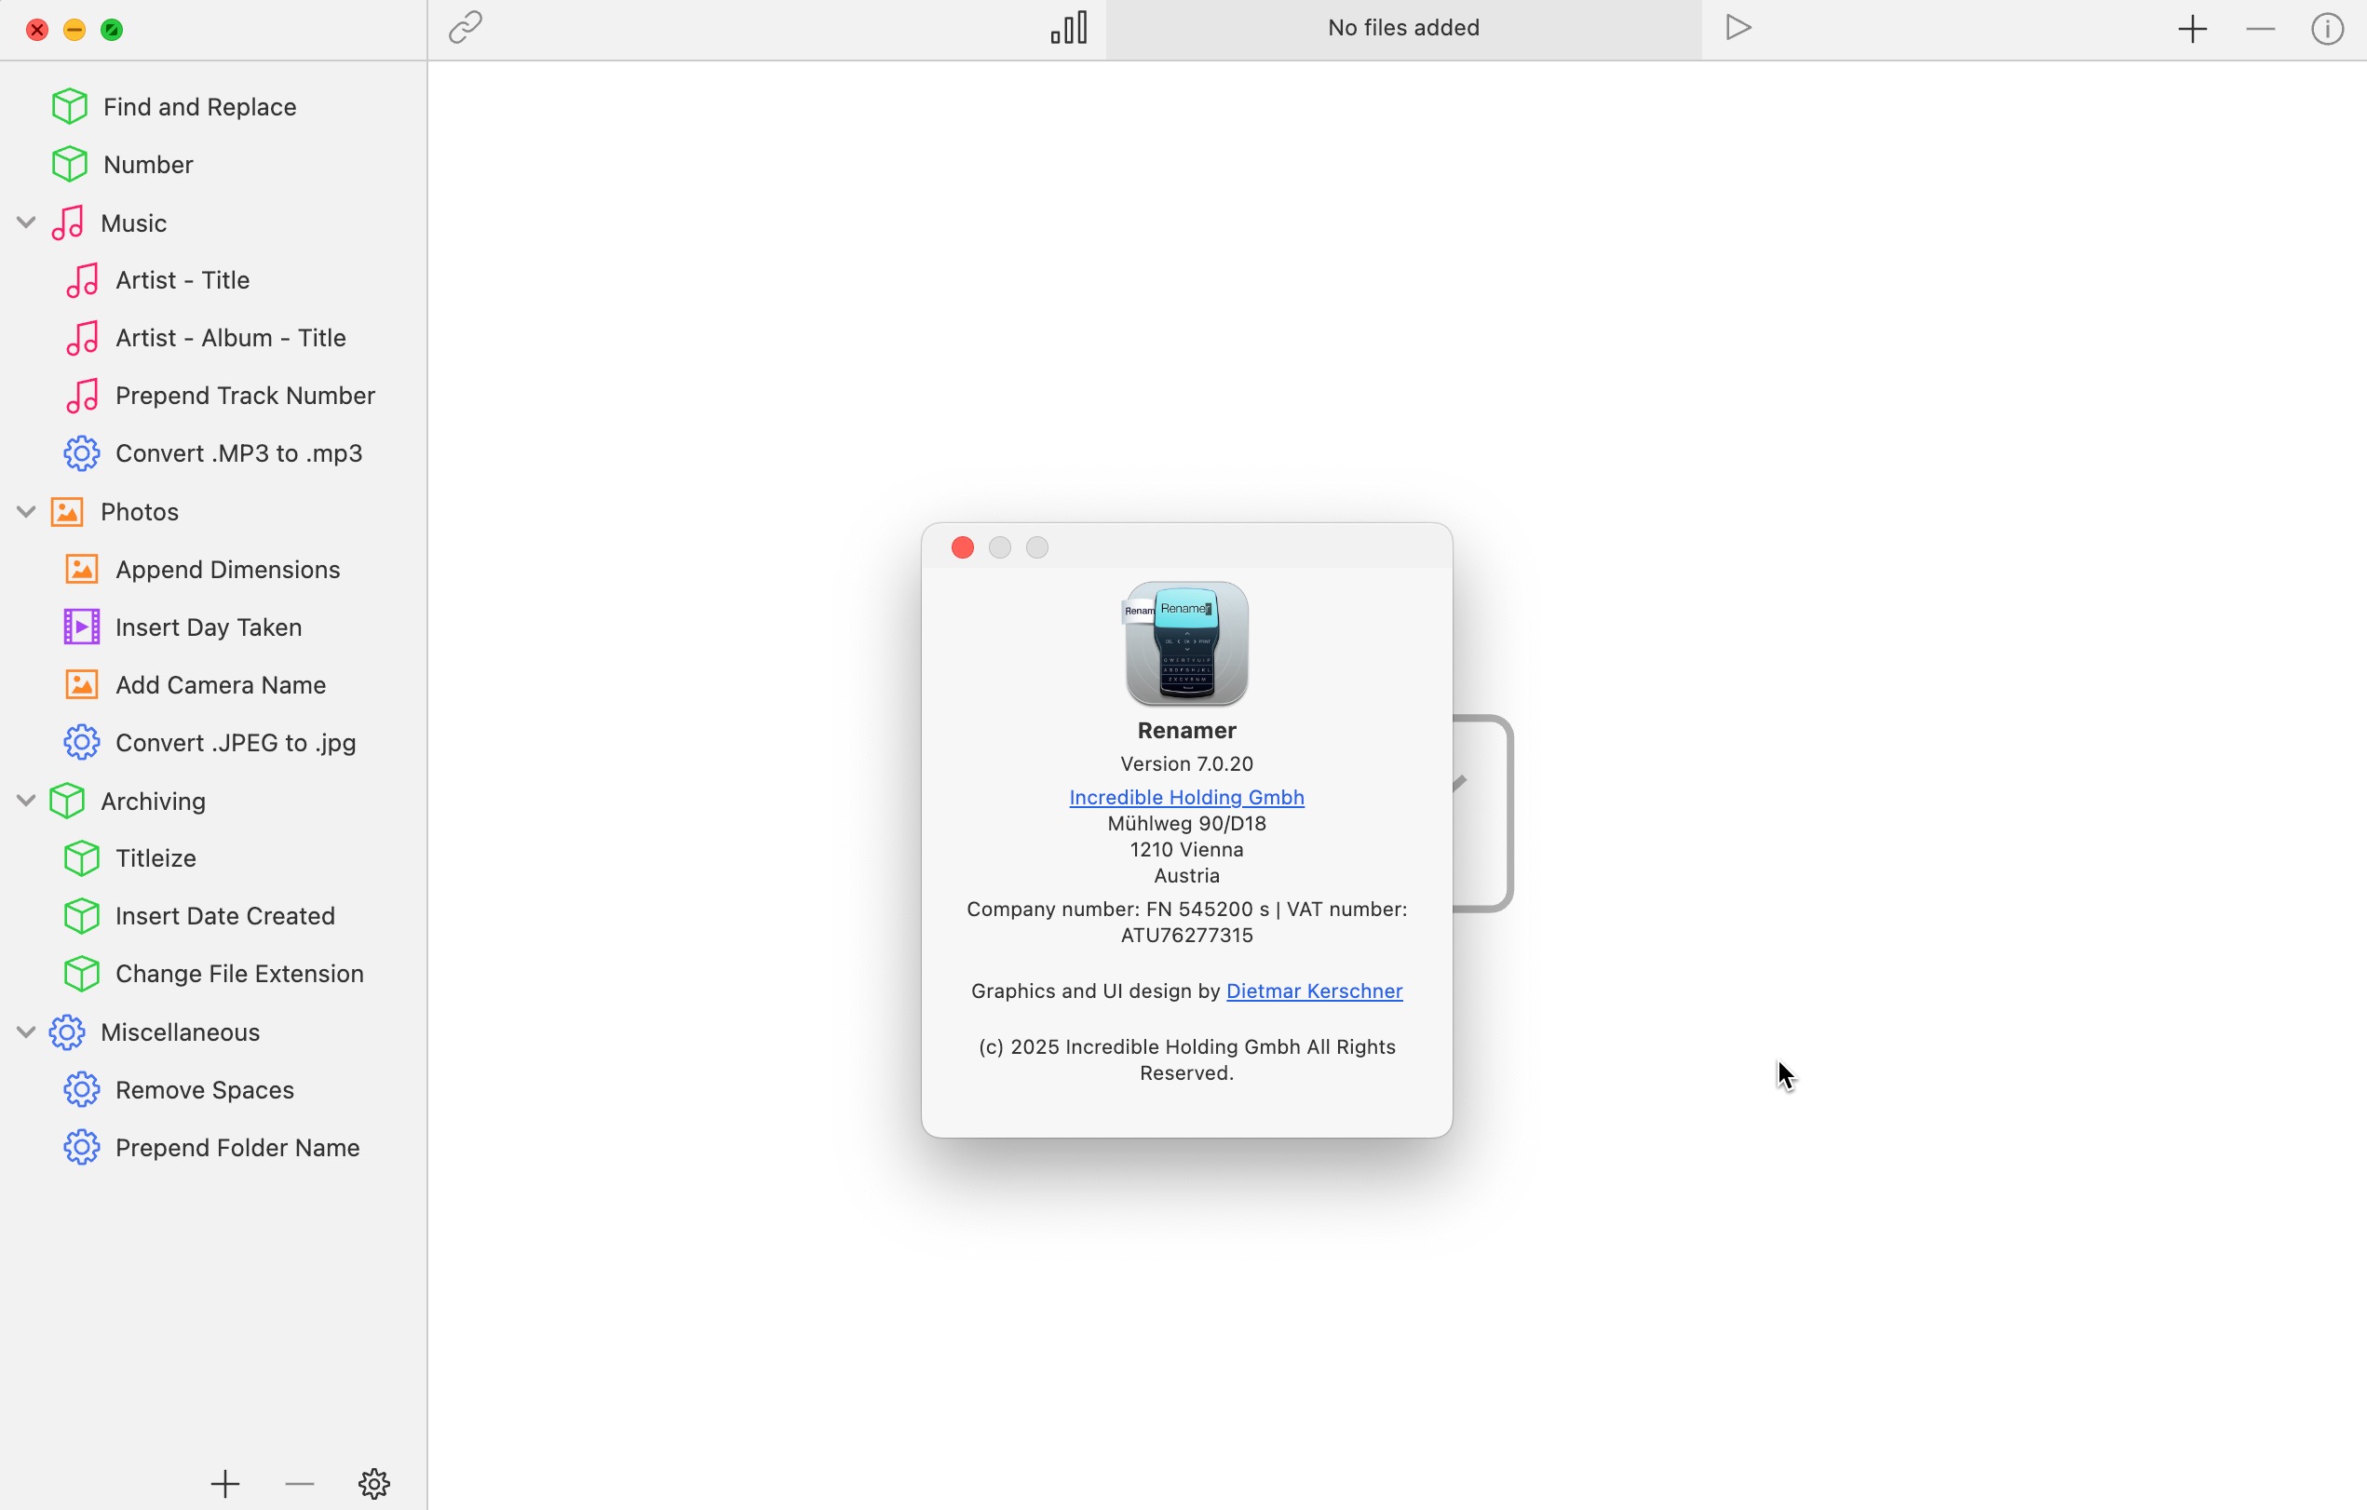The height and width of the screenshot is (1510, 2367).
Task: Click the Miscellaneous group label
Action: [x=181, y=1032]
